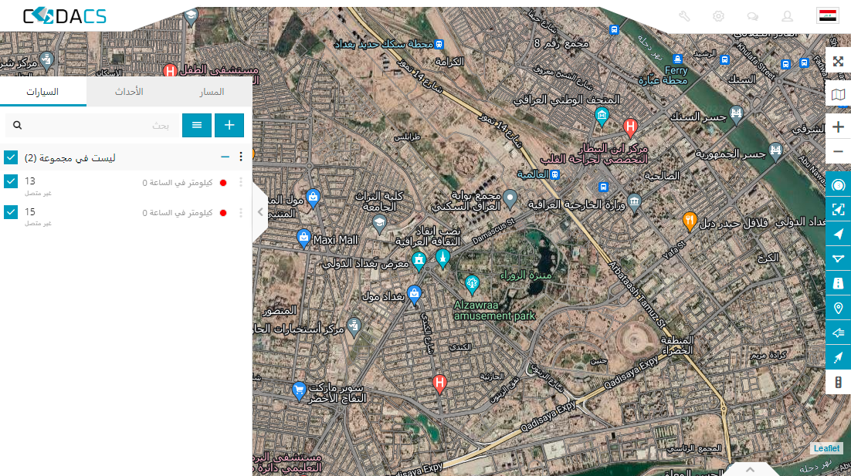Click the المتحف الوطني العراقي museum marker
The height and width of the screenshot is (476, 851).
tap(602, 116)
